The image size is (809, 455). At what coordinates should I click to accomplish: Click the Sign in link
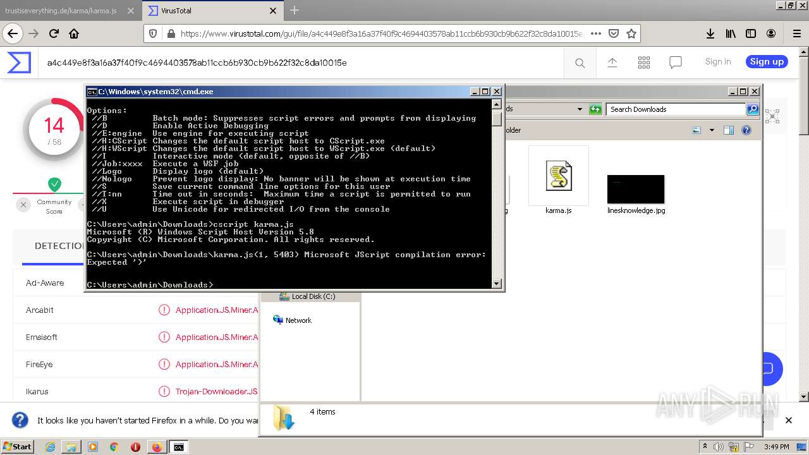(718, 62)
